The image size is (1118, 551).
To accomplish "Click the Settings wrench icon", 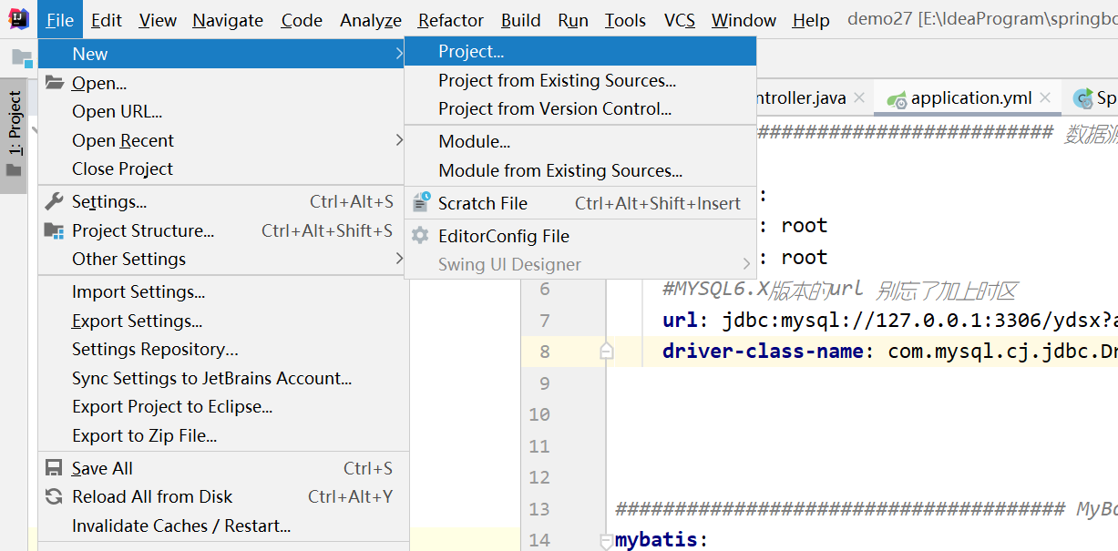I will click(55, 201).
